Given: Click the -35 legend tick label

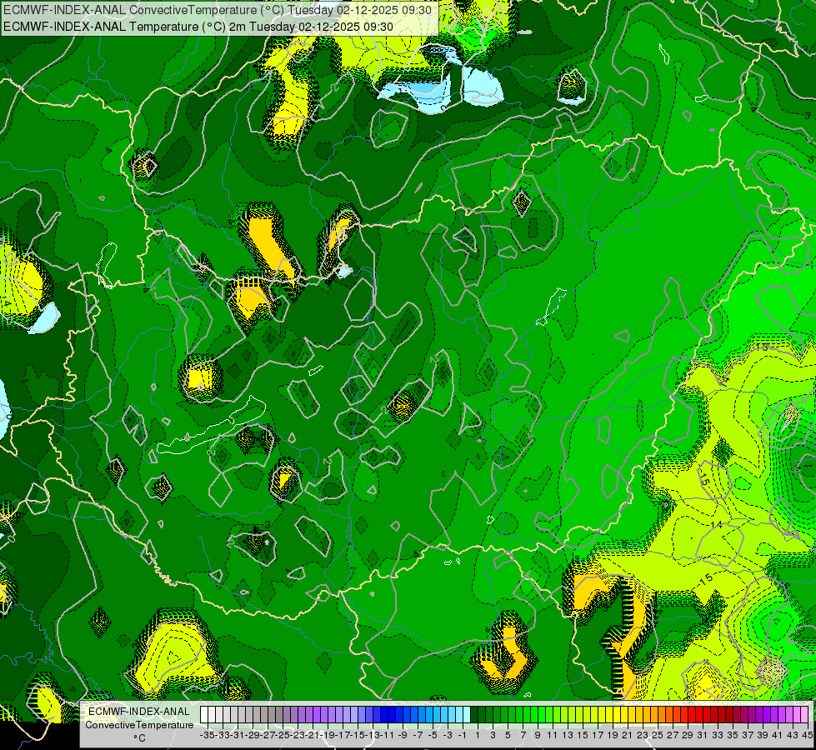Looking at the screenshot, I should pyautogui.click(x=207, y=736).
